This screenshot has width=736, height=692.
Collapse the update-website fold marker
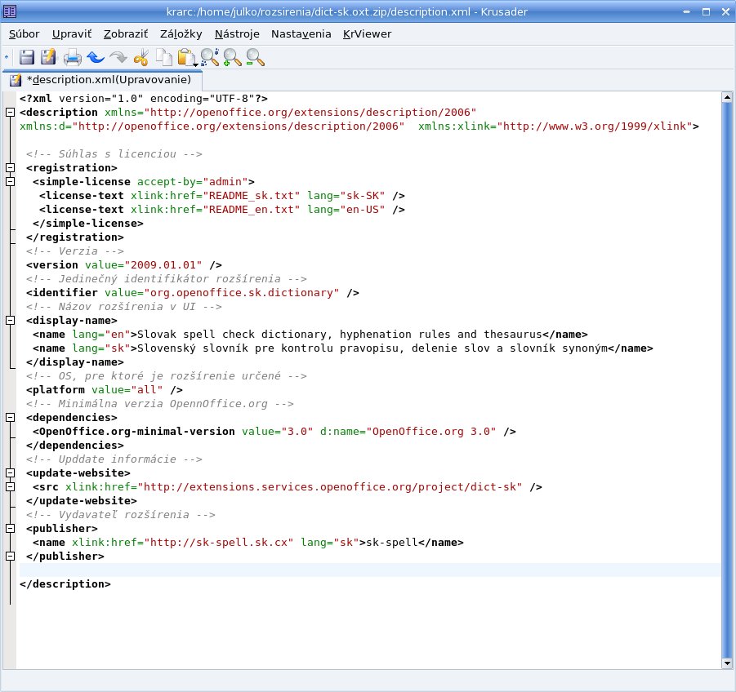click(10, 473)
